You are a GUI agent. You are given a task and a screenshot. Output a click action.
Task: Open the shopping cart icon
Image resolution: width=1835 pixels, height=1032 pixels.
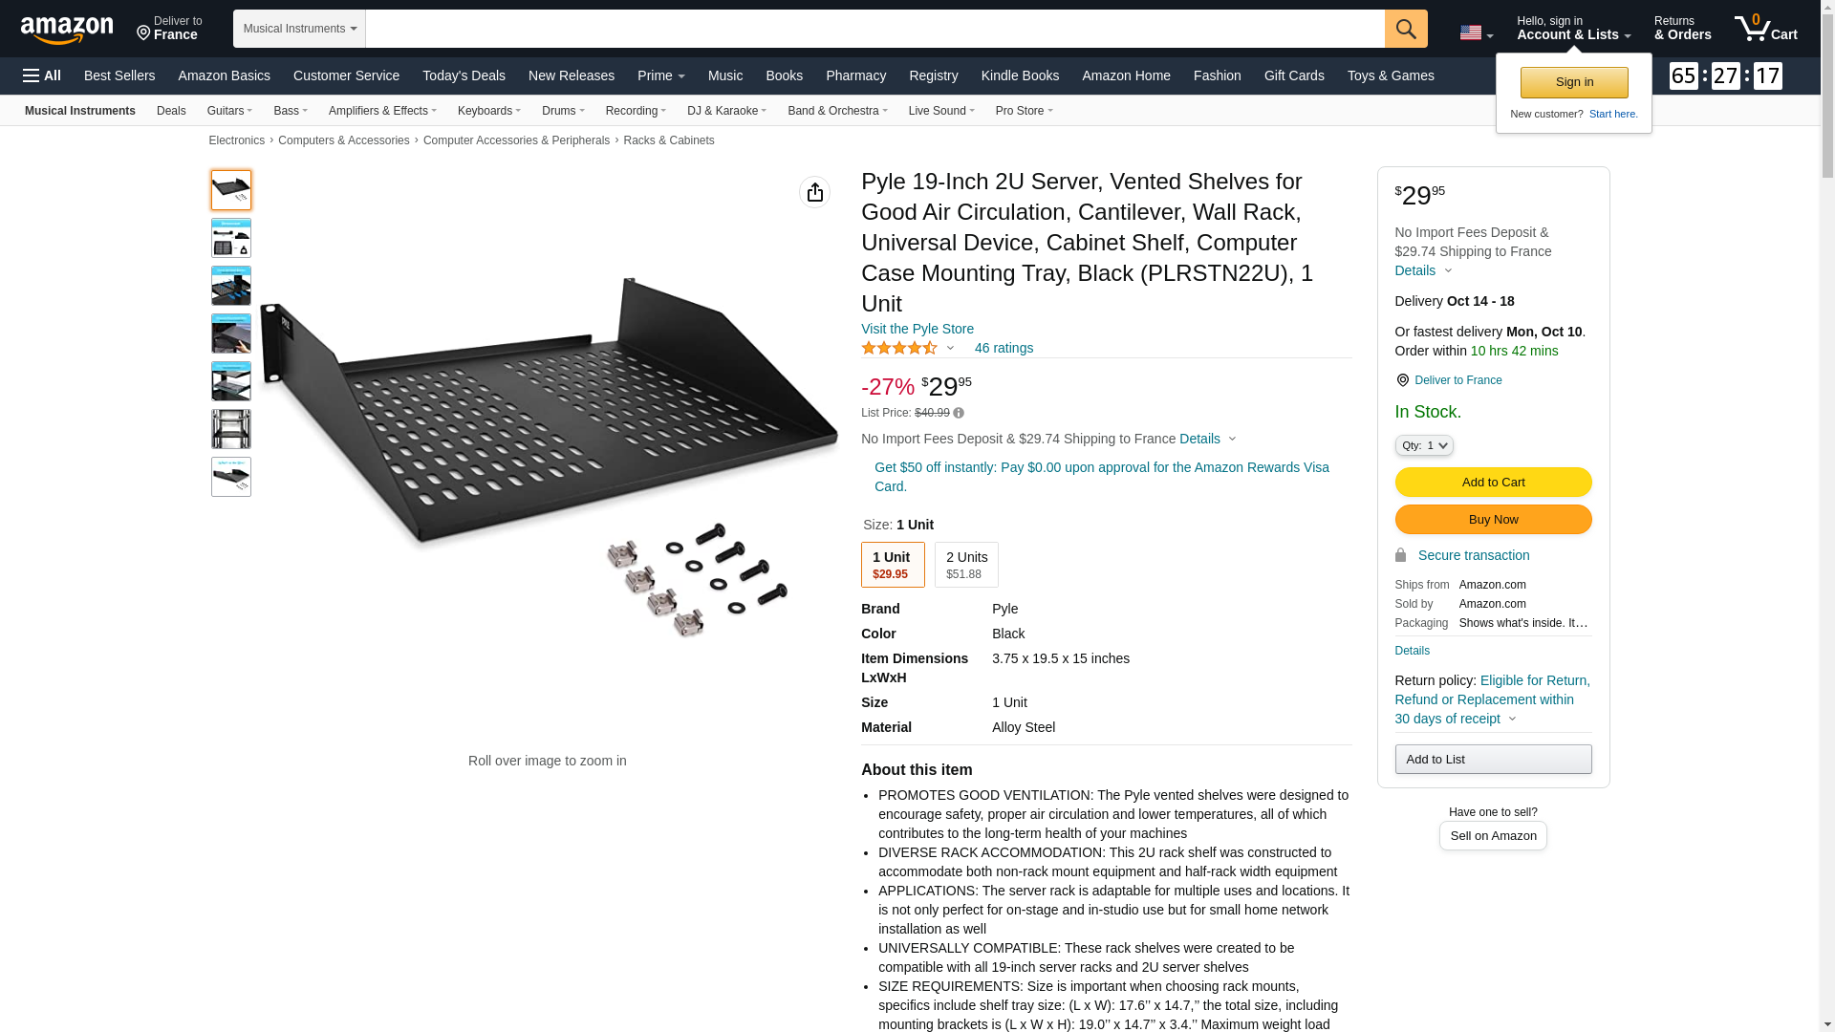1765,29
